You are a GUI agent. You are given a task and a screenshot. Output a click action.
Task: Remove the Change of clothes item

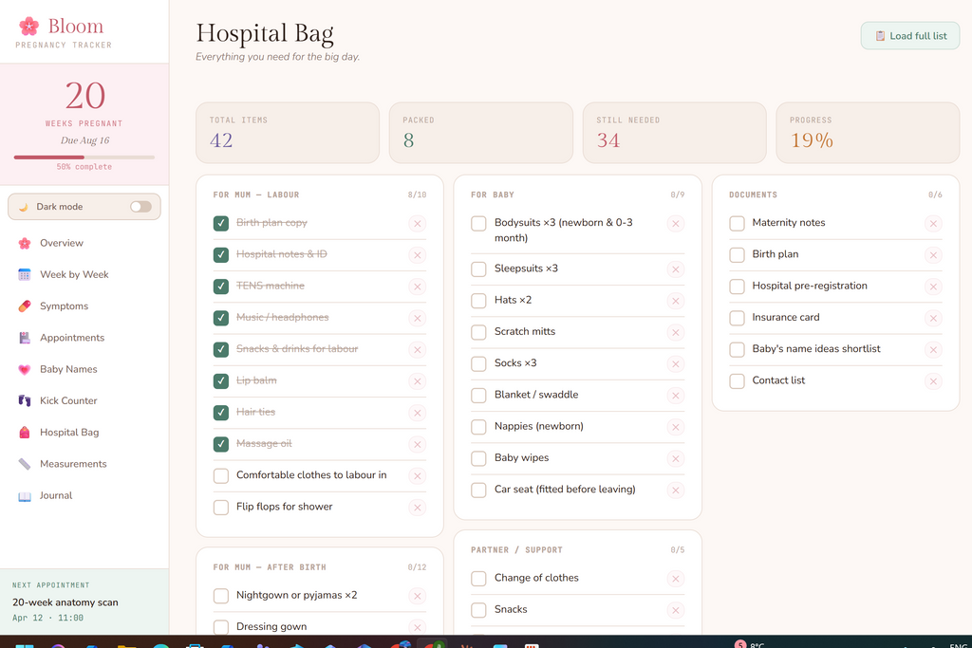676,580
